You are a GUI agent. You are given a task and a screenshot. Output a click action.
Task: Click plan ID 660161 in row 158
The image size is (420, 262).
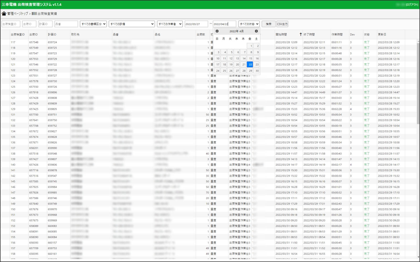coord(52,254)
